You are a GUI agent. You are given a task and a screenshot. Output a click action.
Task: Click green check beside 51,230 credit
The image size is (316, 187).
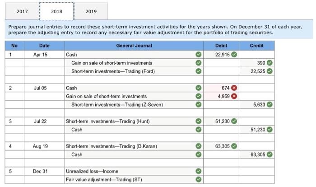tap(270, 130)
